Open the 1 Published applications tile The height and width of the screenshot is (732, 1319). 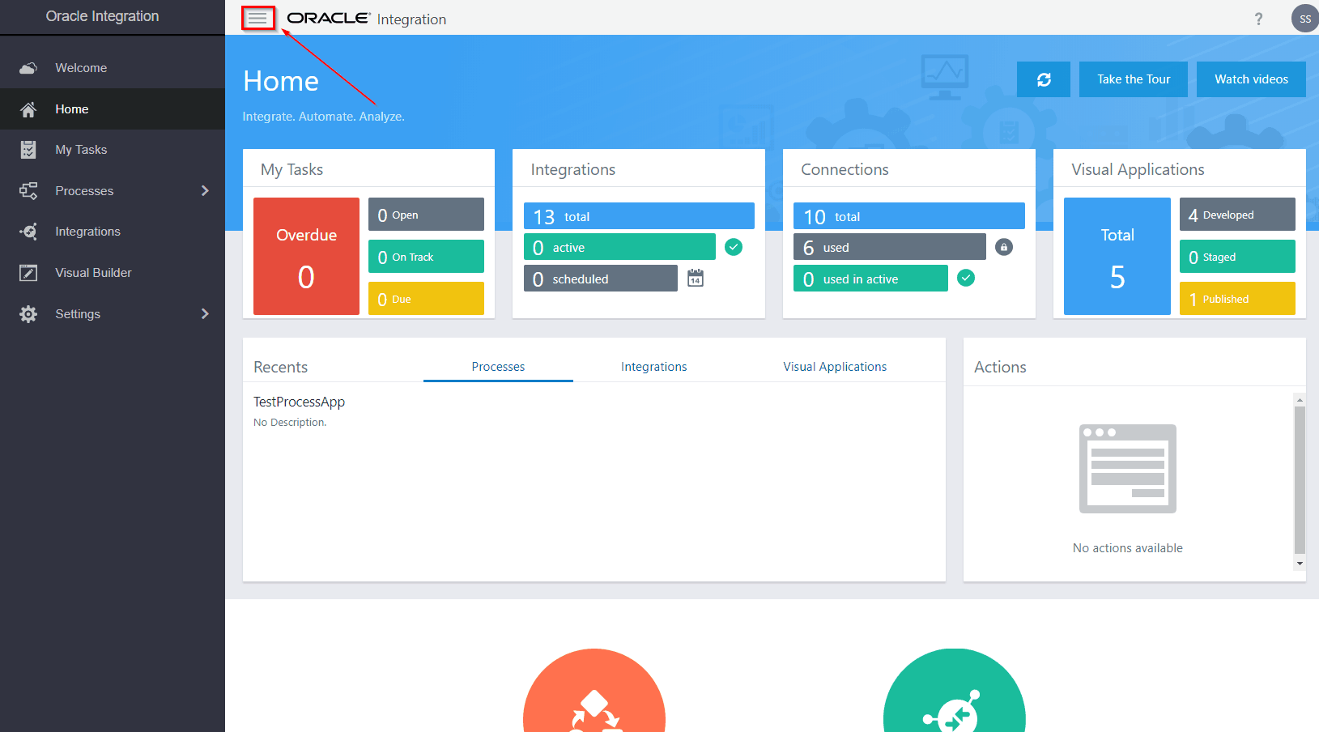(x=1237, y=299)
